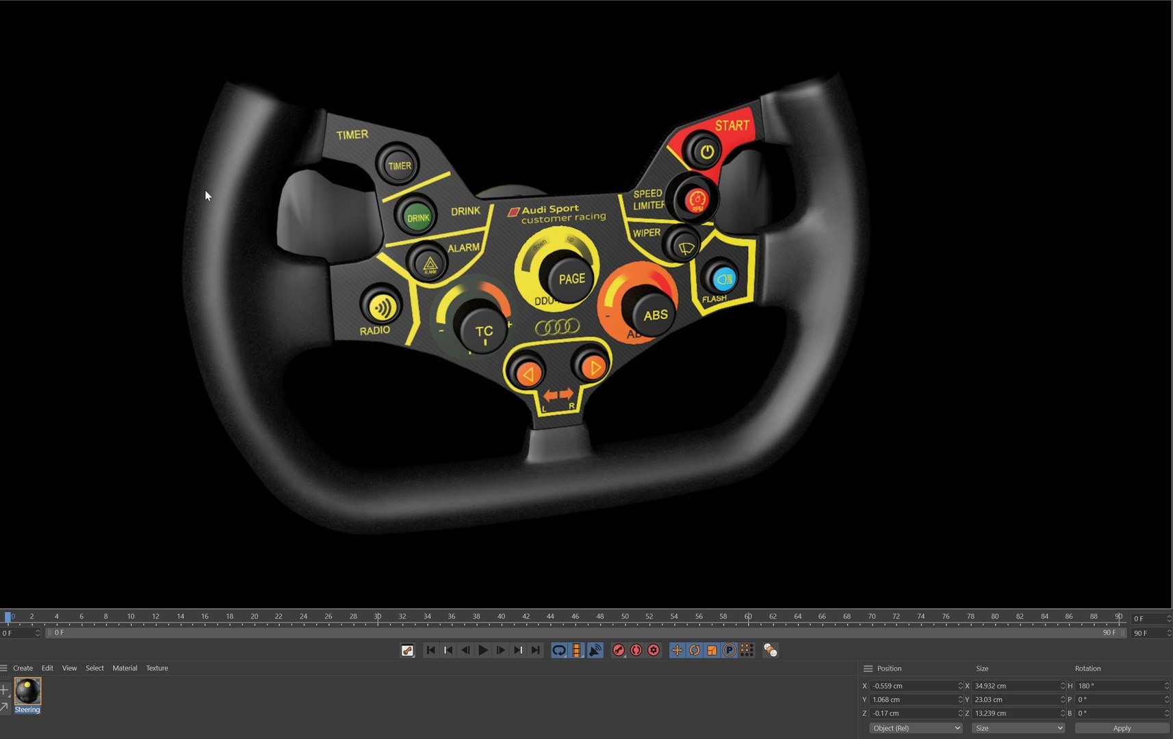The image size is (1173, 739).
Task: Open the Size mode dropdown
Action: pos(1018,728)
